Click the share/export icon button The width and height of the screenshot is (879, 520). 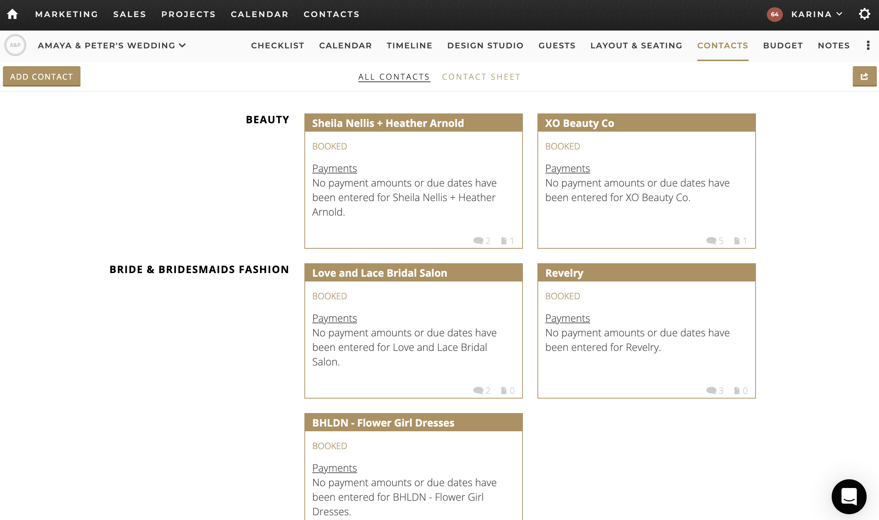(x=864, y=76)
